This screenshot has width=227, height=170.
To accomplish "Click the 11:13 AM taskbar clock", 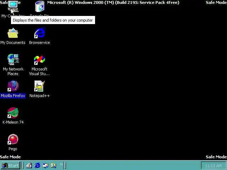I will pos(214,166).
